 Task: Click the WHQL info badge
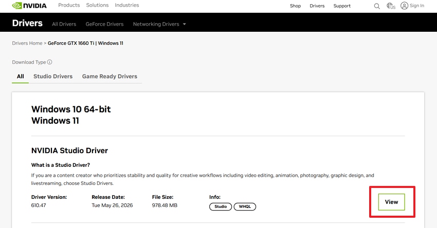tap(245, 206)
